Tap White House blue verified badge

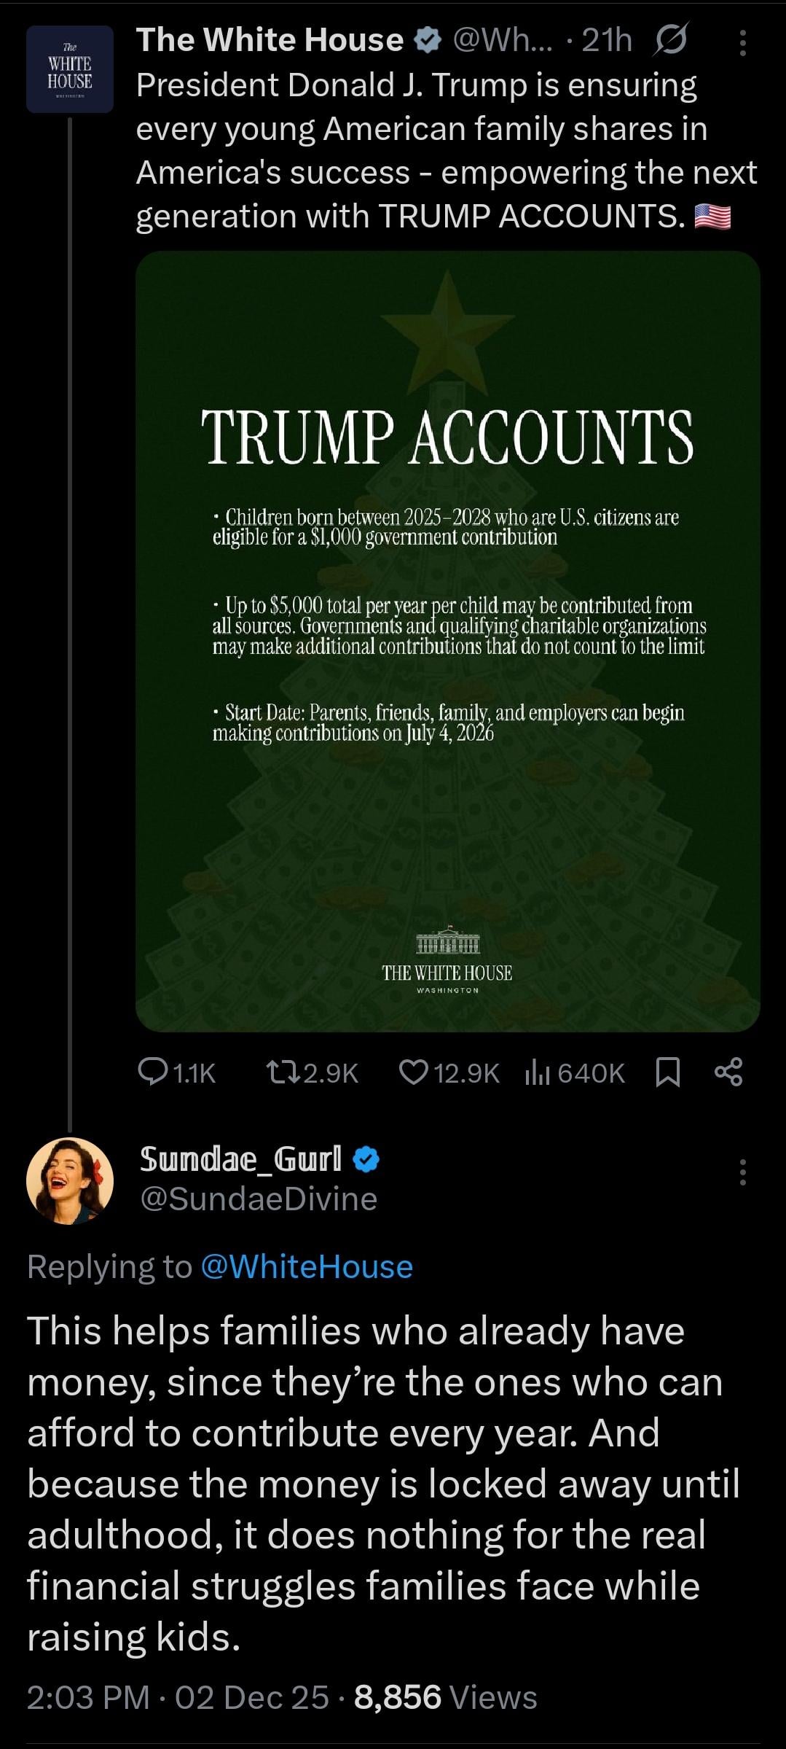[426, 42]
